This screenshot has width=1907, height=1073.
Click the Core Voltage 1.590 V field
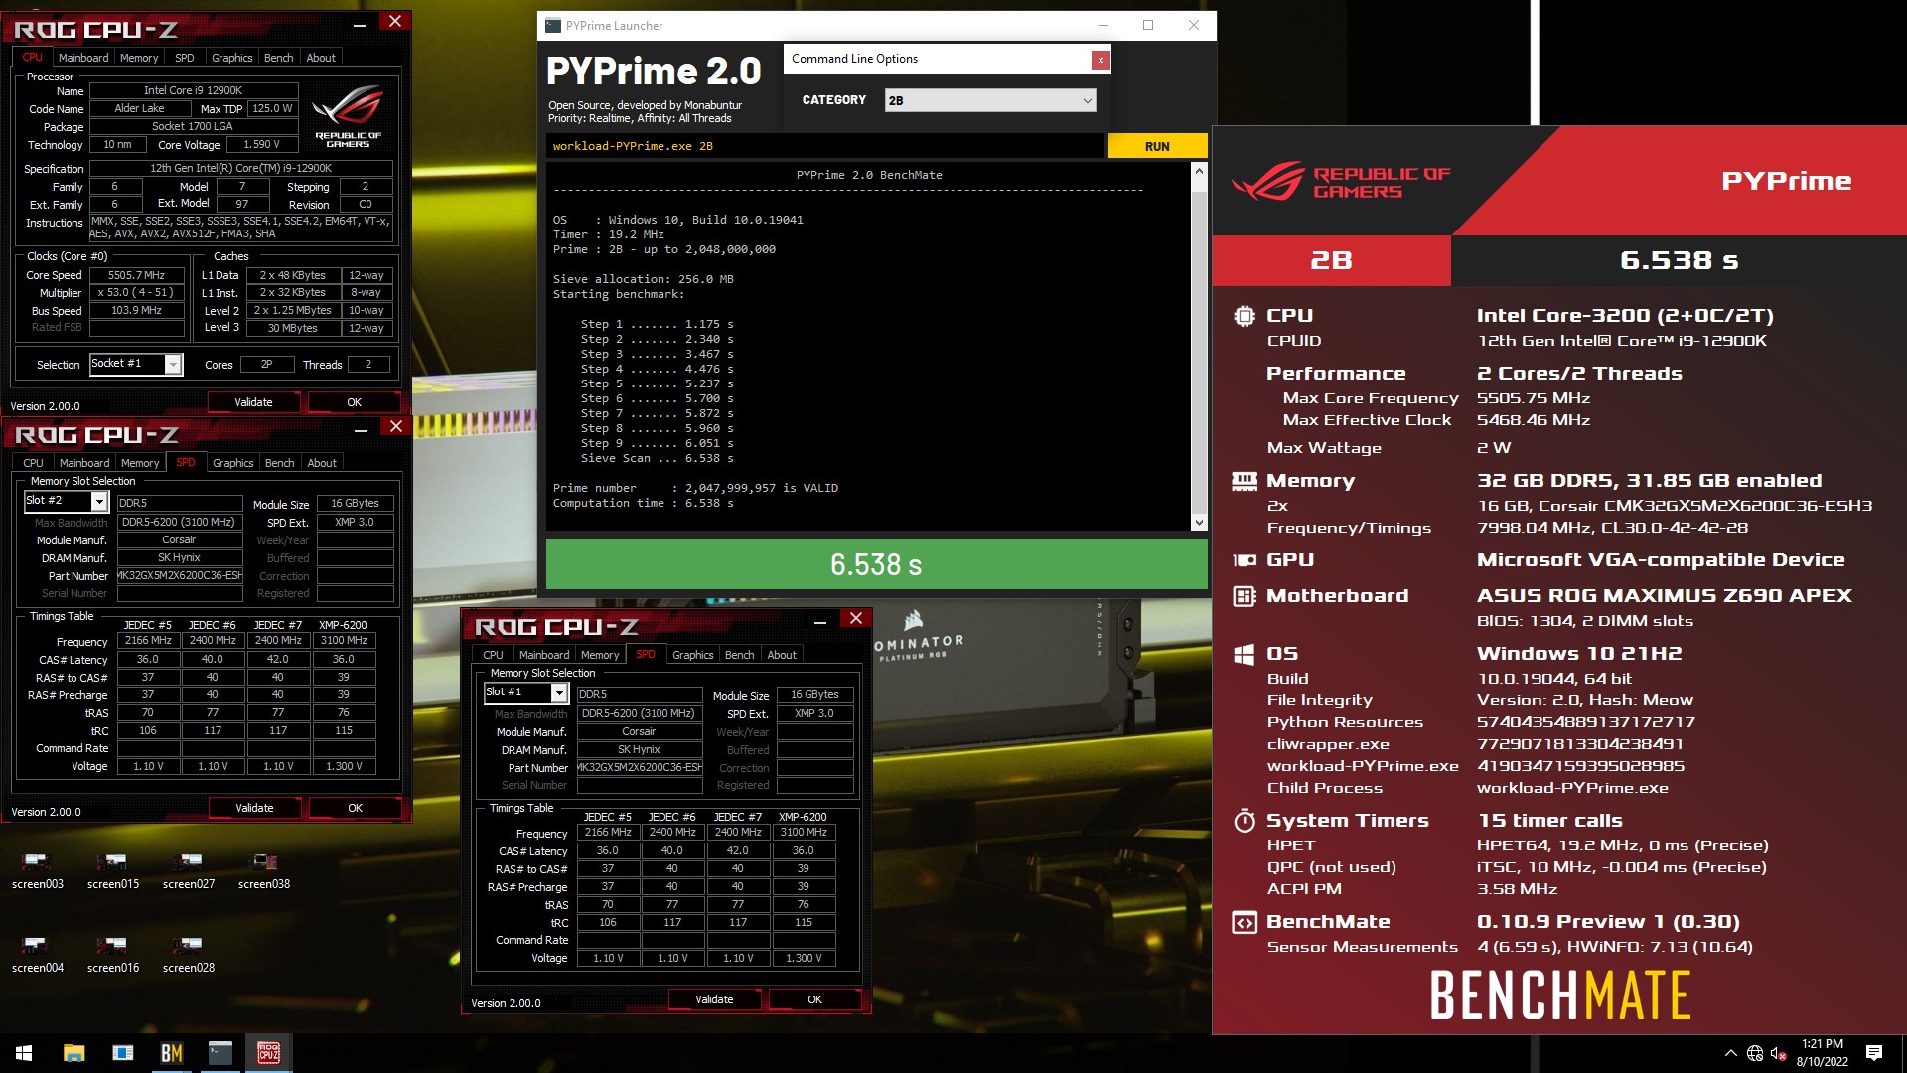(x=262, y=144)
